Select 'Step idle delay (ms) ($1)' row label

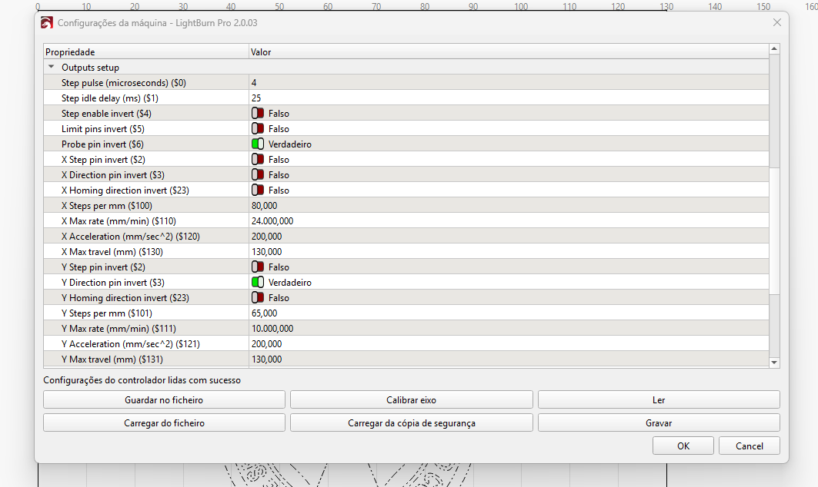pyautogui.click(x=109, y=98)
